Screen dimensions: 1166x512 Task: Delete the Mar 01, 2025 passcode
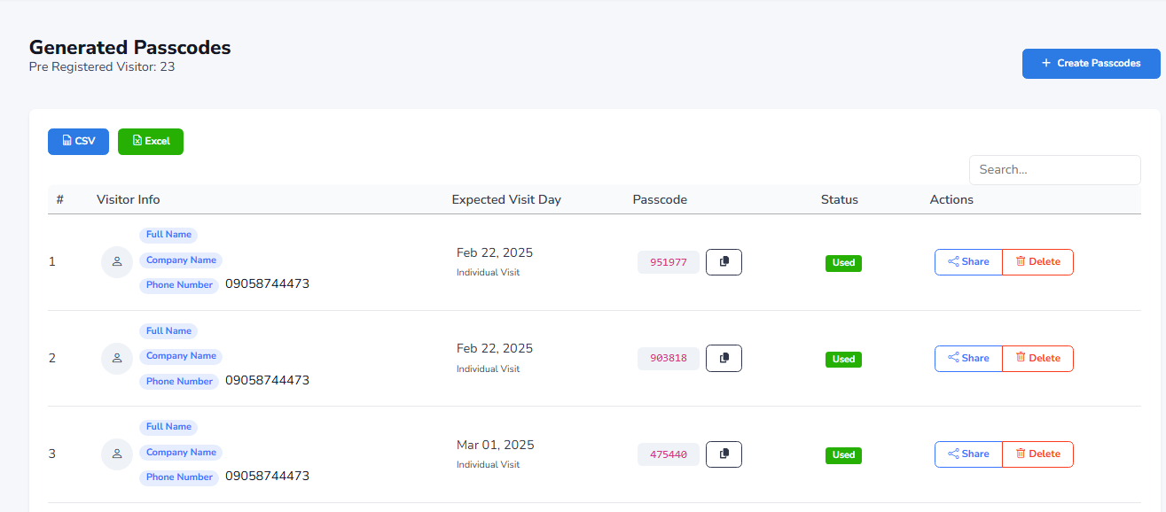point(1037,454)
